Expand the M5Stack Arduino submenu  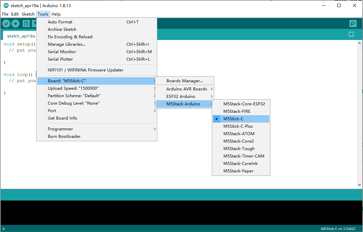(184, 104)
